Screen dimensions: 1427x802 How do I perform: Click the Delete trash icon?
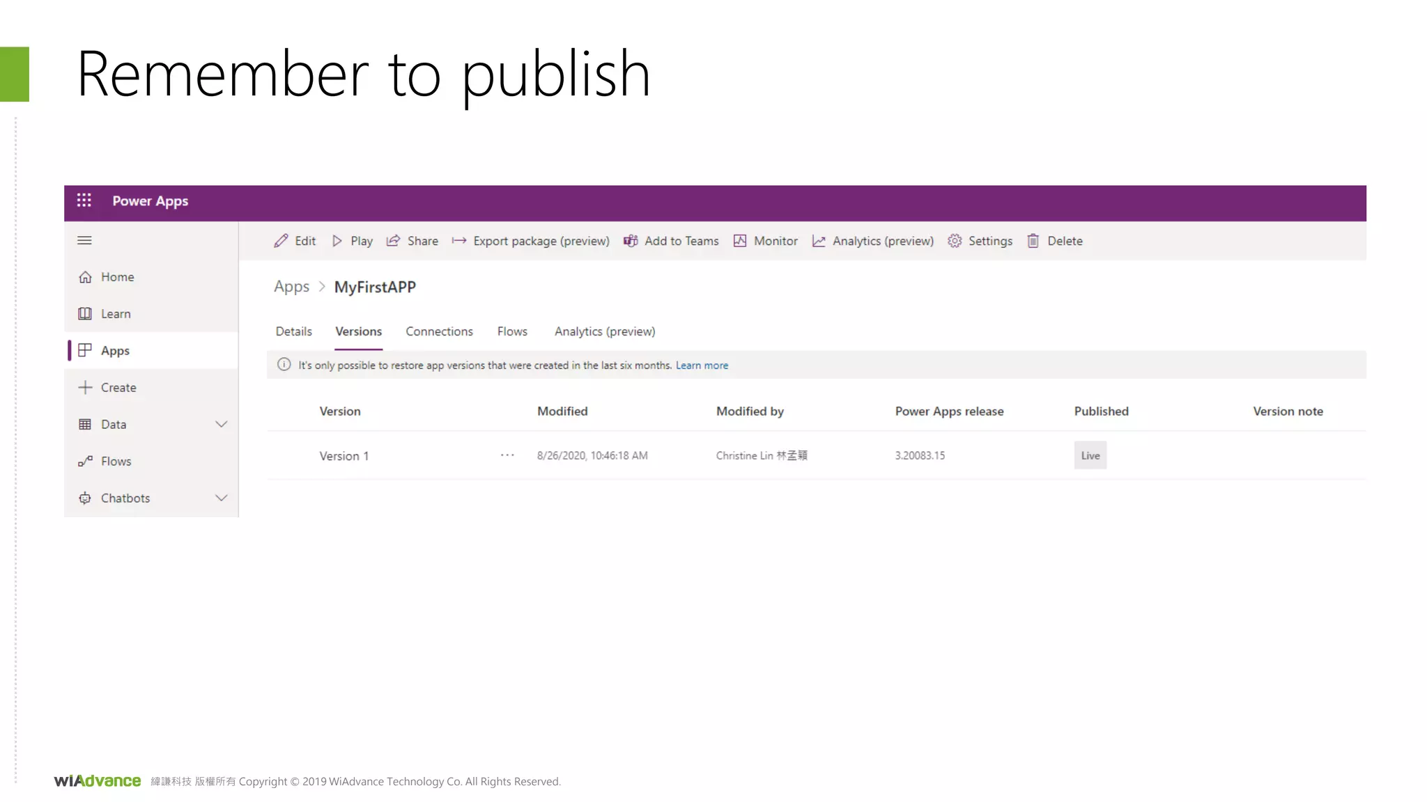pos(1033,241)
